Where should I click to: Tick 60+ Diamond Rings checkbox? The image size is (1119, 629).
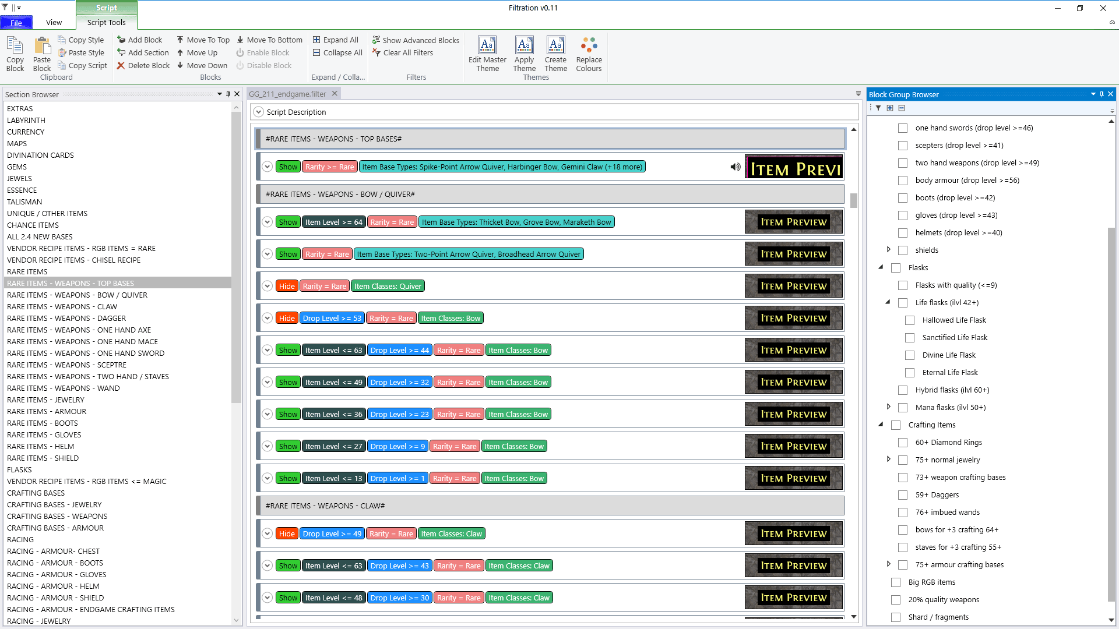pyautogui.click(x=903, y=443)
